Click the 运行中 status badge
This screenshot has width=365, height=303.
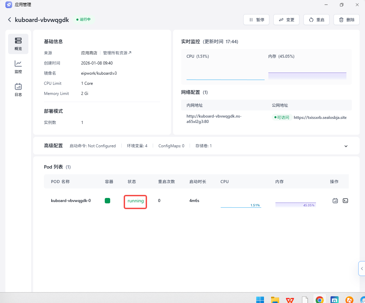[83, 20]
